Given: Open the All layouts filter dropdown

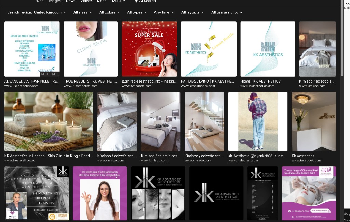Looking at the screenshot, I should pyautogui.click(x=192, y=12).
